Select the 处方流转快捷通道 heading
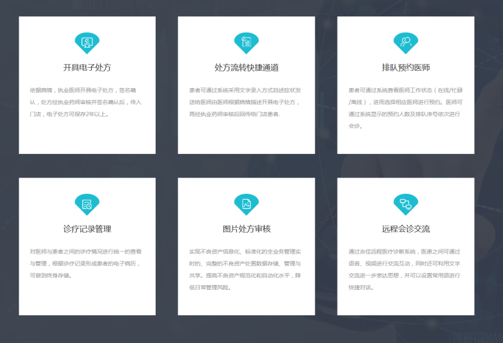Image resolution: width=503 pixels, height=343 pixels. (246, 68)
